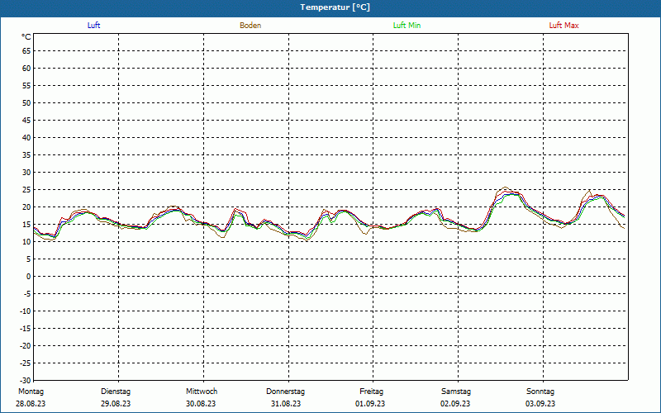Viewport: 661px width, 413px height.
Task: Click the Luft Max legend label
Action: pos(564,26)
